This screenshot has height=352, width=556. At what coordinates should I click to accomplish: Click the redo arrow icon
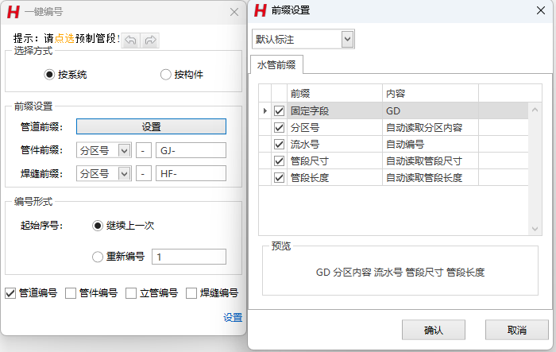click(x=149, y=39)
